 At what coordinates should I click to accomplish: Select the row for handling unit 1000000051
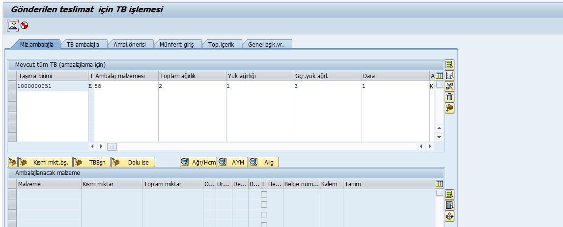coord(12,86)
